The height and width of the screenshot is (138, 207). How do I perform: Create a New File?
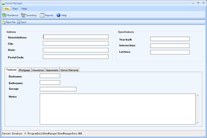click(9, 22)
